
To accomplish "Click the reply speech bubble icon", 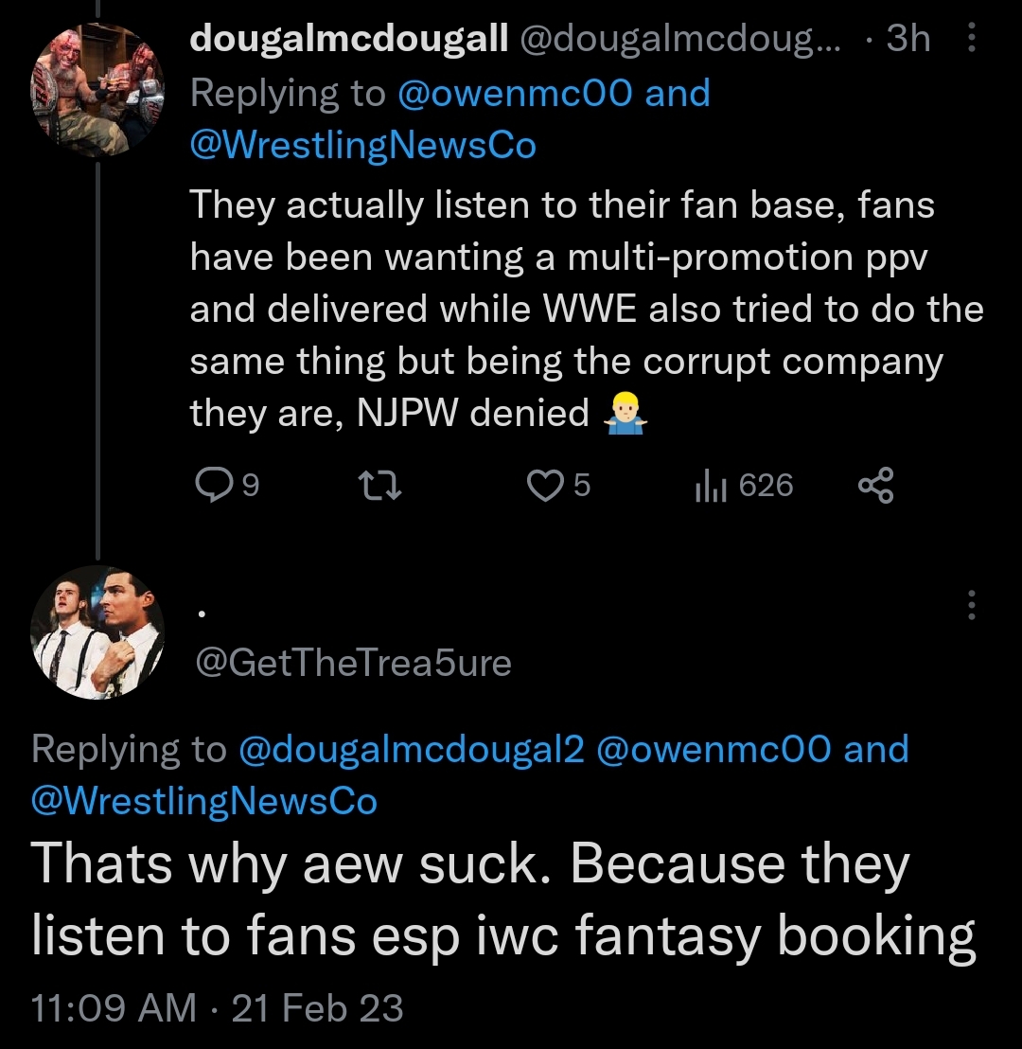I will (213, 486).
